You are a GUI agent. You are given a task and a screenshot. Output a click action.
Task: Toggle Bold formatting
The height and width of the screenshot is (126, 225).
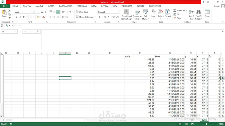point(17,17)
